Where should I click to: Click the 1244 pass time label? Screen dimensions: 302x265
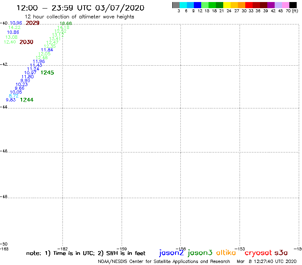tap(27, 100)
